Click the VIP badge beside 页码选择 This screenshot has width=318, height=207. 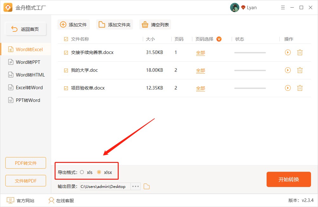[219, 39]
